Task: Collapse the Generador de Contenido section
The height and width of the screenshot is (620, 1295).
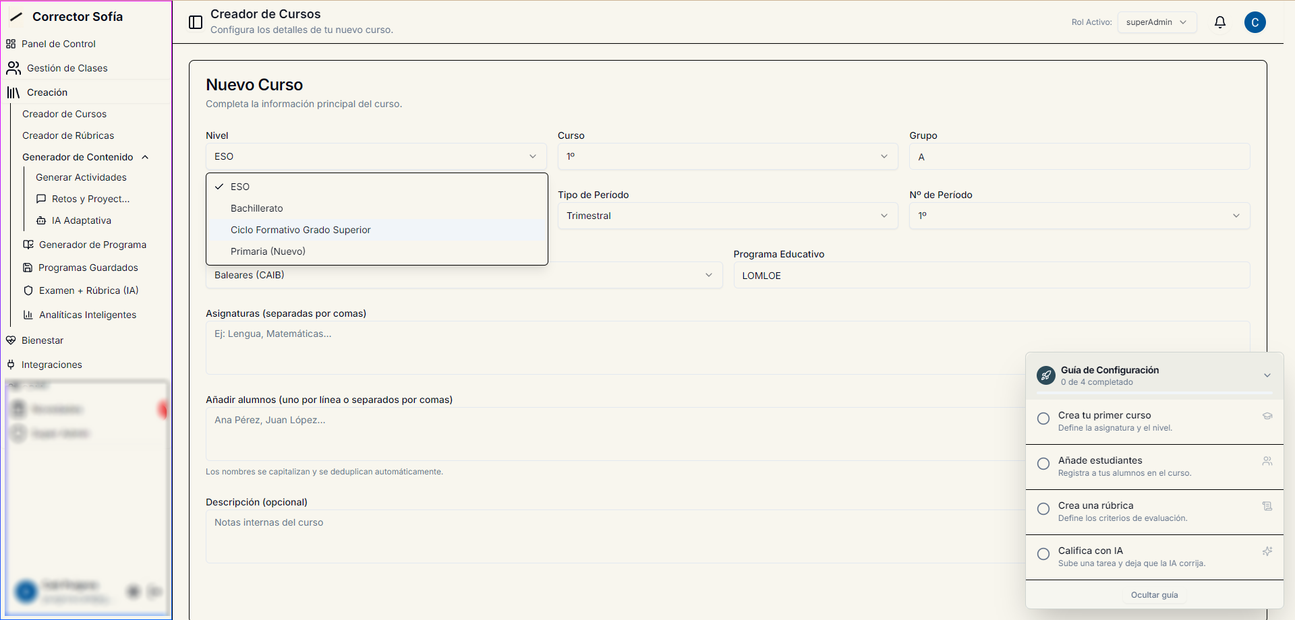Action: point(145,157)
